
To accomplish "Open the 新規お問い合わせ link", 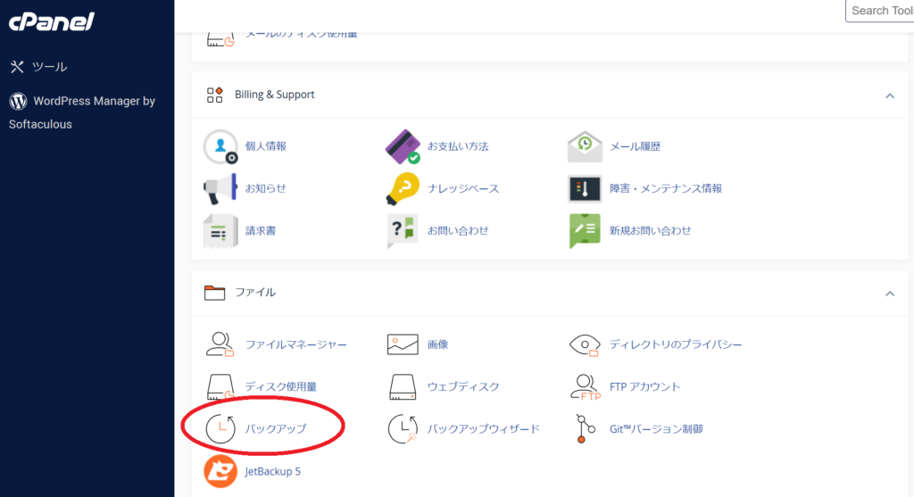I will (x=650, y=230).
